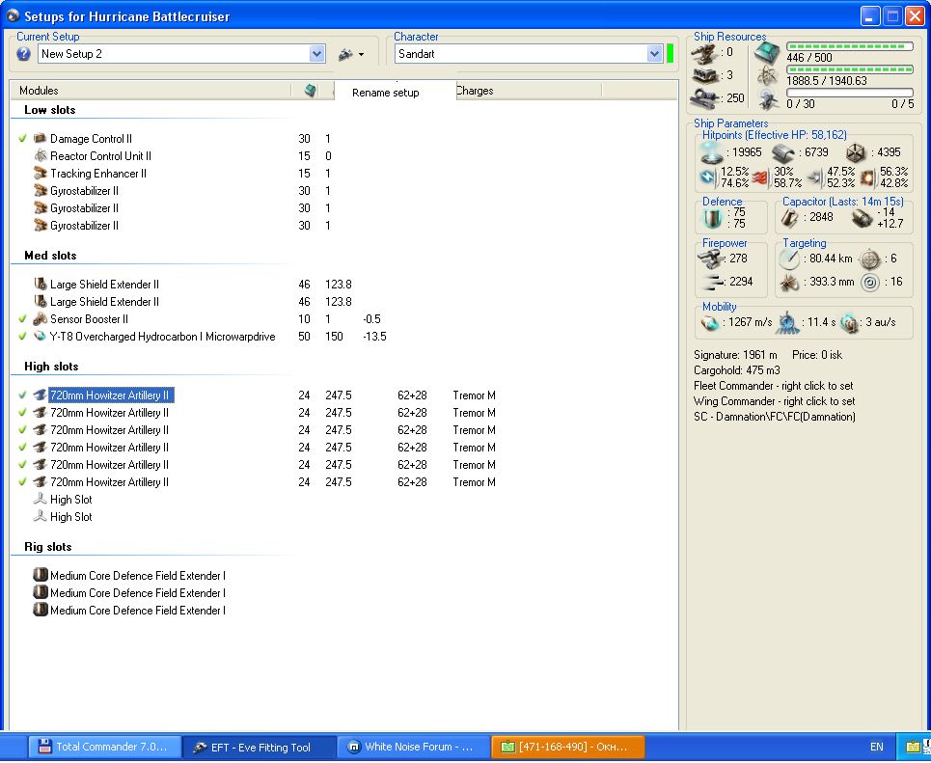Click the EN language indicator
931x763 pixels.
[x=876, y=747]
